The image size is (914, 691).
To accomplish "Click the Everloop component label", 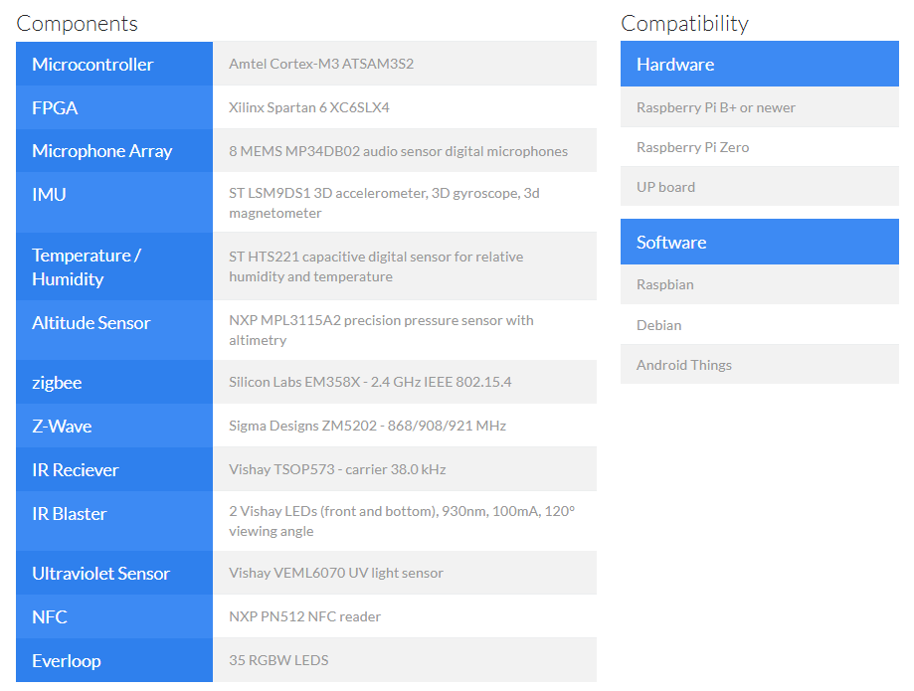I will pos(66,661).
